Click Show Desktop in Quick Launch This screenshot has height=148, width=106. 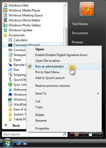19,143
